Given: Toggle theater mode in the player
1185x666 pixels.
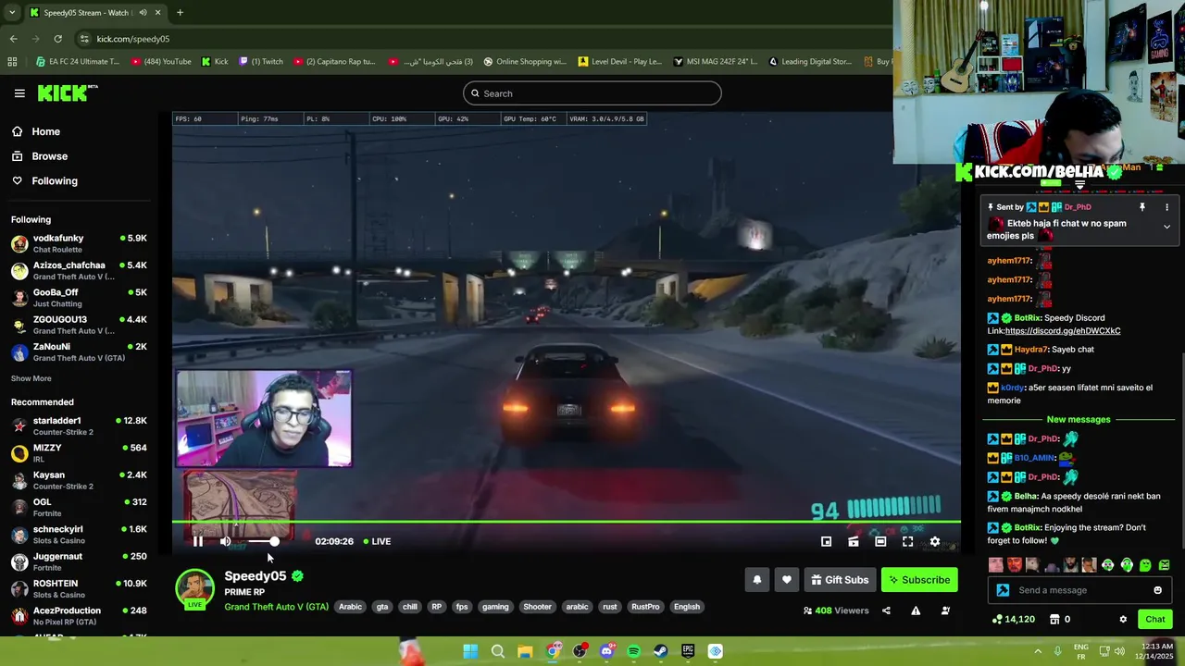Looking at the screenshot, I should (x=880, y=542).
